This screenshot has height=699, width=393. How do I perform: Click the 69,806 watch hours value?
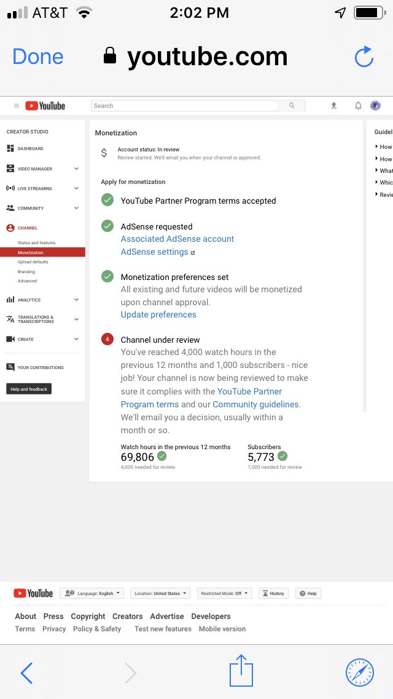138,457
